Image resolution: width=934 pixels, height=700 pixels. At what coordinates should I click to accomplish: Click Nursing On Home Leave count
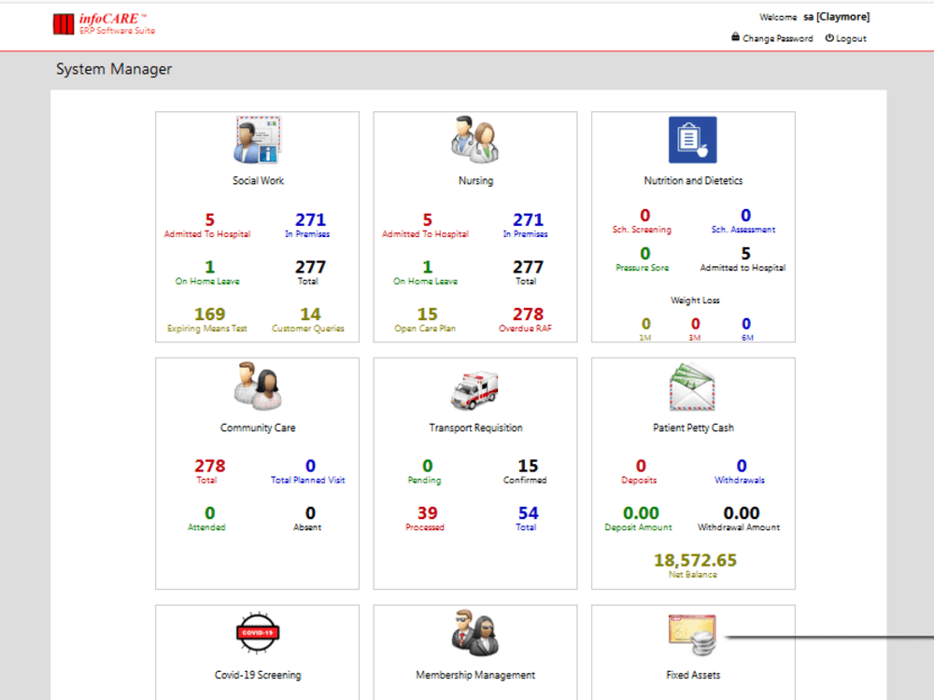point(427,267)
